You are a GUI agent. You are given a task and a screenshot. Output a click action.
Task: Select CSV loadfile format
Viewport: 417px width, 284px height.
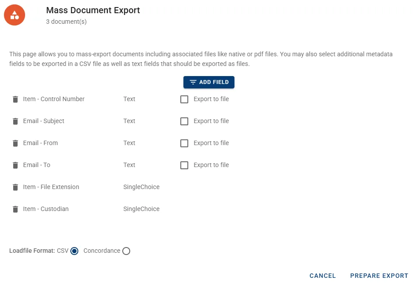click(x=74, y=251)
